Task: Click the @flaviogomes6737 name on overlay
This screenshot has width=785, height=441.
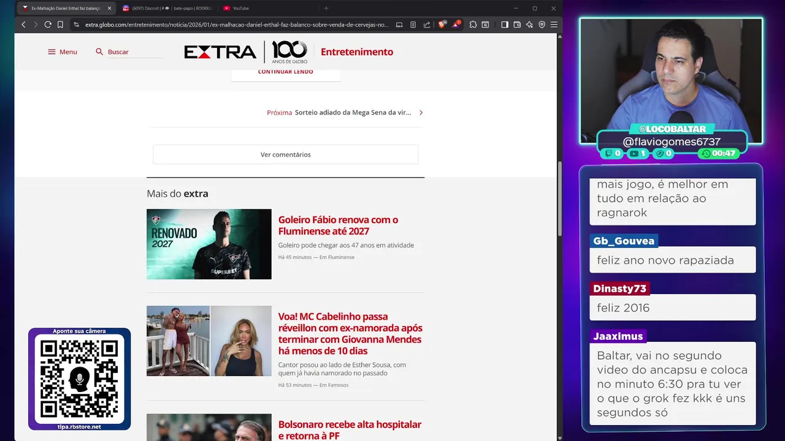Action: coord(672,141)
